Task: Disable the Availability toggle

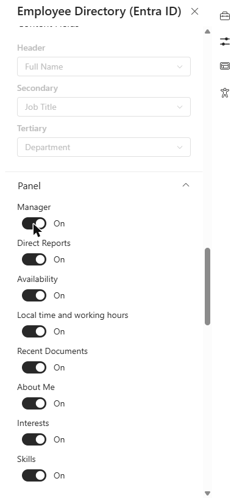Action: [34, 295]
